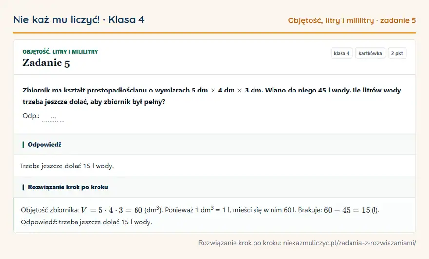Open the 'Objętość, litry i mililitry · zadanie 5' header link

[x=352, y=20]
